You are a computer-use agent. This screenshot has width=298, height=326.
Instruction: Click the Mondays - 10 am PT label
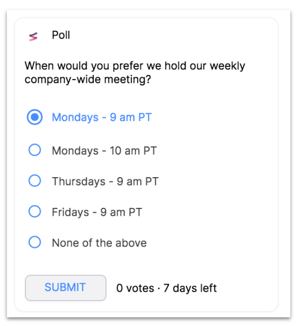pos(104,151)
